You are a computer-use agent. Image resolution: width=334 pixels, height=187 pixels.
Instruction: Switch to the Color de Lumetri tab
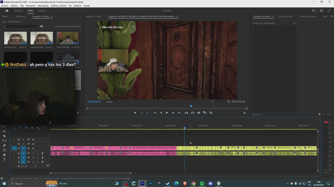285,17
